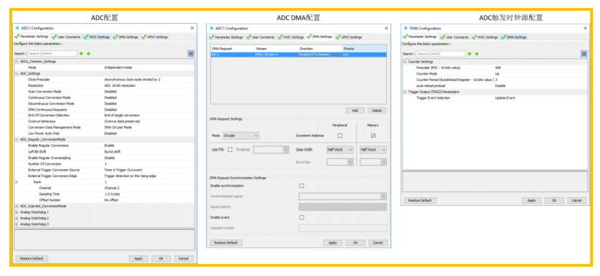Click the first green search arrow in TIM6 Configuration
600x276 pixels.
(x=469, y=54)
